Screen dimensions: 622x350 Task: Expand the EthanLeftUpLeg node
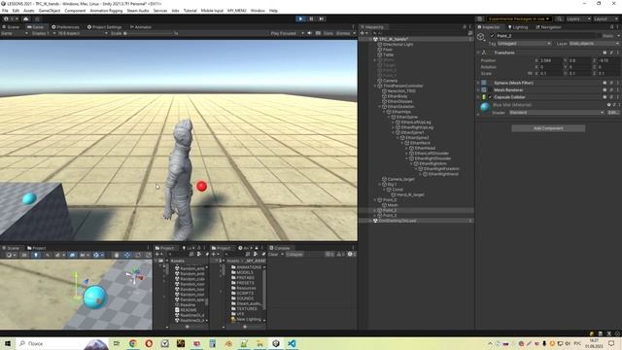tap(394, 122)
